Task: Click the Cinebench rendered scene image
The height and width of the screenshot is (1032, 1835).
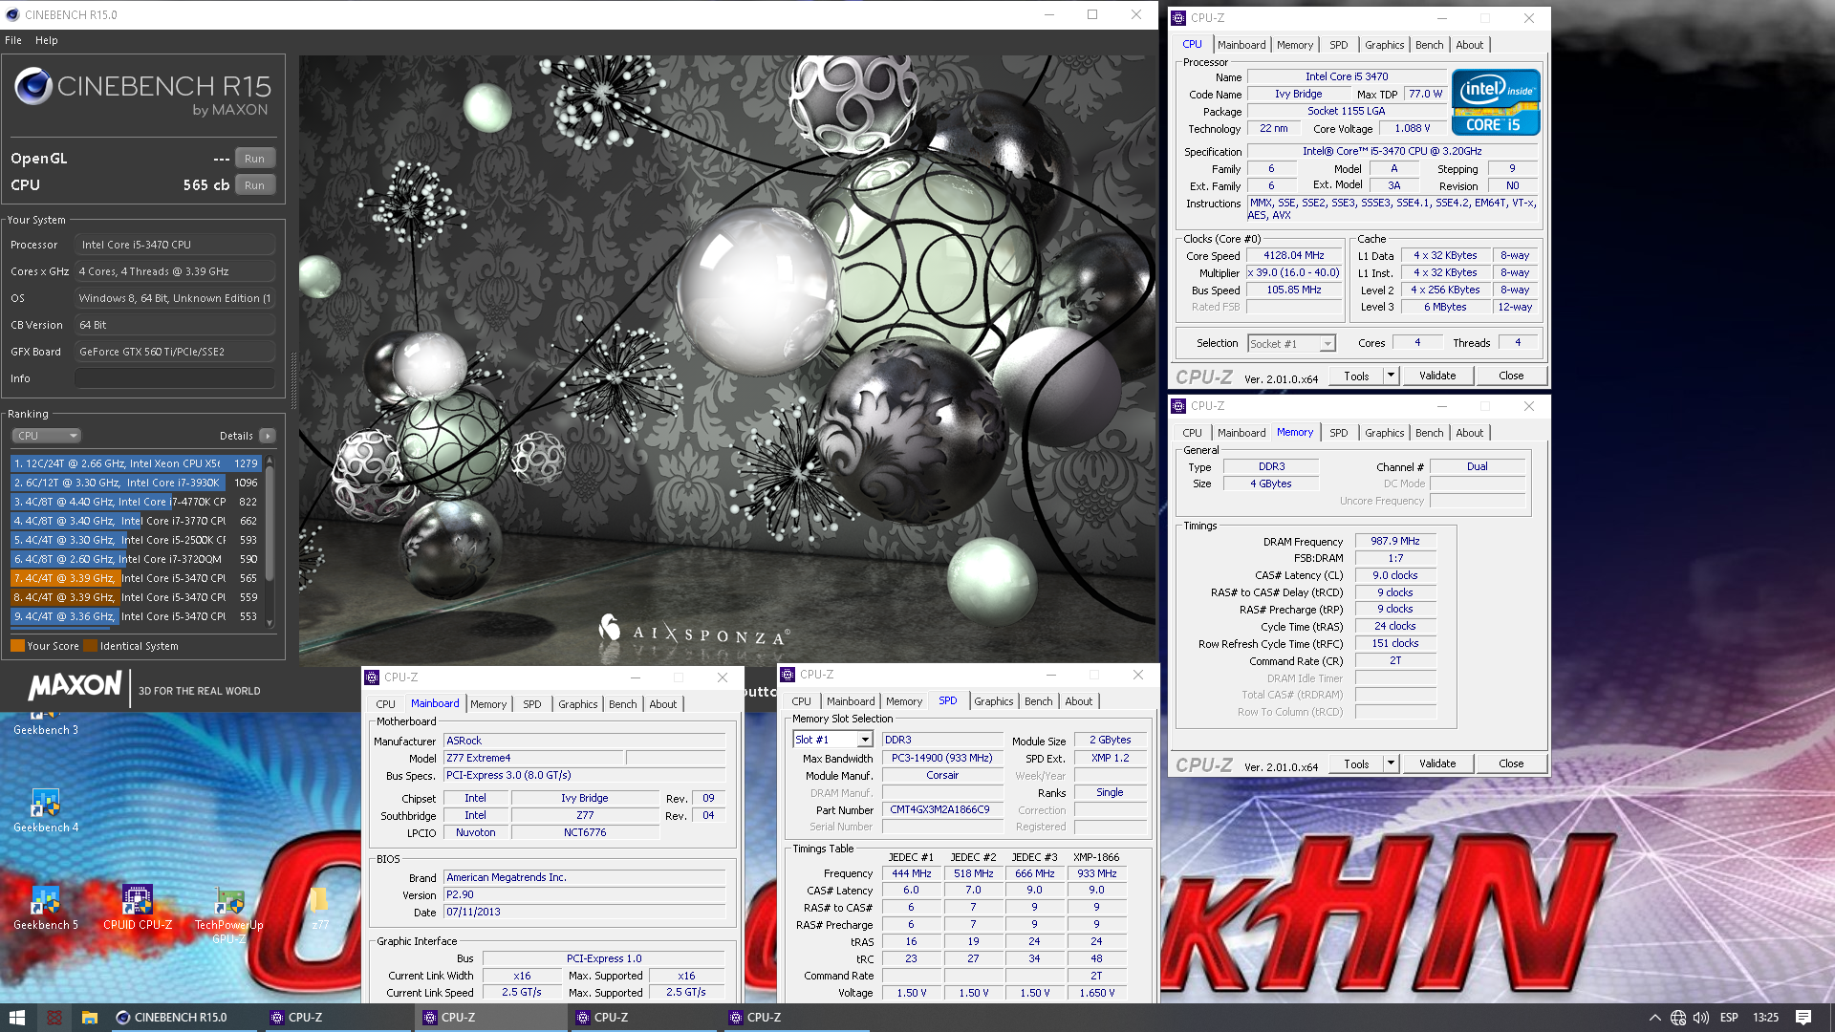Action: (x=728, y=361)
